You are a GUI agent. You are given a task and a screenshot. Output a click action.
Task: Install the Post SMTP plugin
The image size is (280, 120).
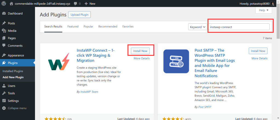258,51
